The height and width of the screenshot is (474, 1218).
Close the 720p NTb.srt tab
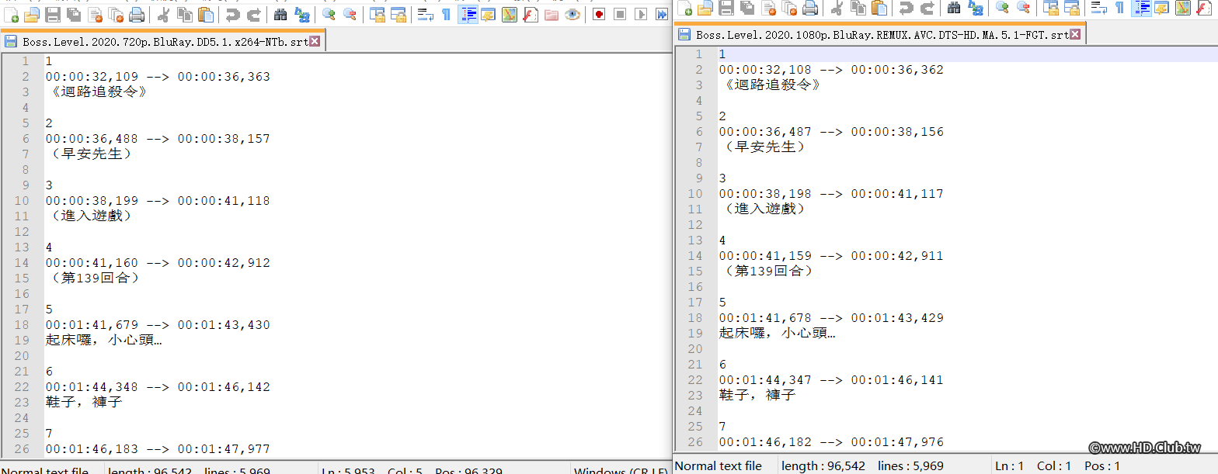pyautogui.click(x=315, y=41)
